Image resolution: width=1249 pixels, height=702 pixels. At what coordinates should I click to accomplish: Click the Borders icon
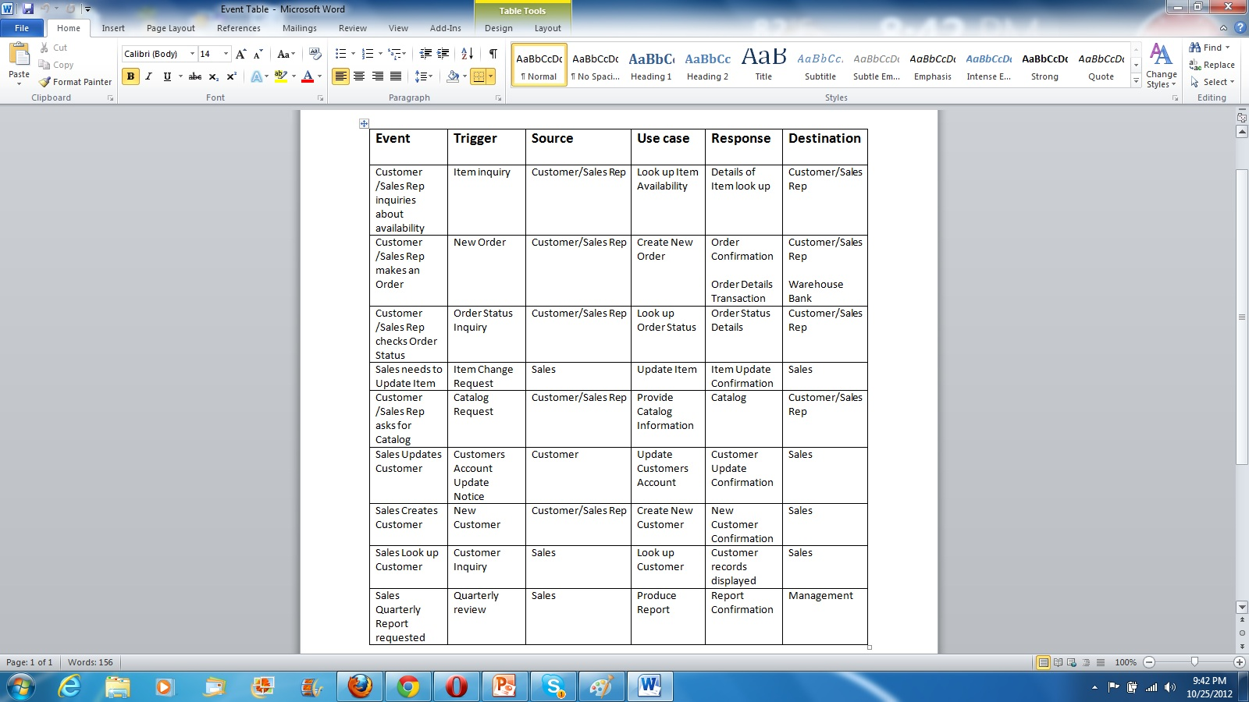479,76
